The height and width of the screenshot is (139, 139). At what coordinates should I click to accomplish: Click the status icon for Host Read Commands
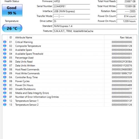tap(5, 69)
